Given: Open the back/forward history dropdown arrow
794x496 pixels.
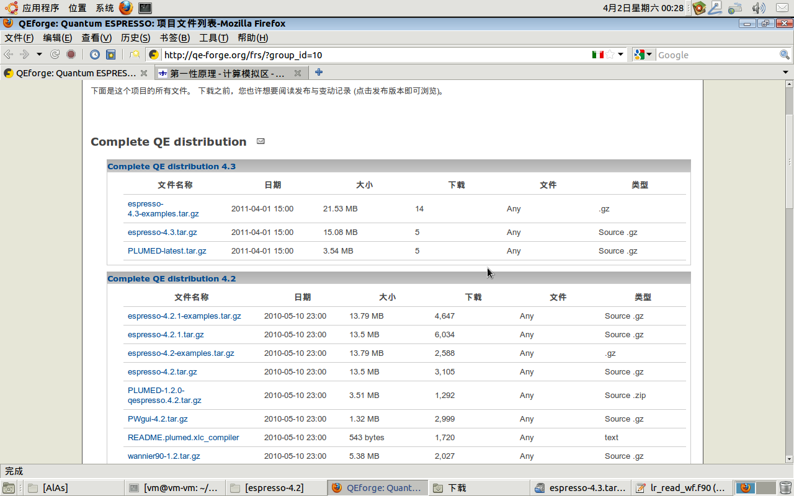Looking at the screenshot, I should pyautogui.click(x=39, y=55).
